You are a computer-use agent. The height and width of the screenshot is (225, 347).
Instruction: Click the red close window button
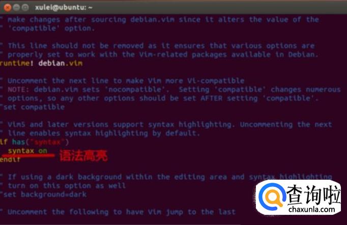click(x=8, y=8)
